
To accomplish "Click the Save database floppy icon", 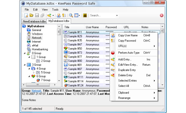I will pos(37,15).
